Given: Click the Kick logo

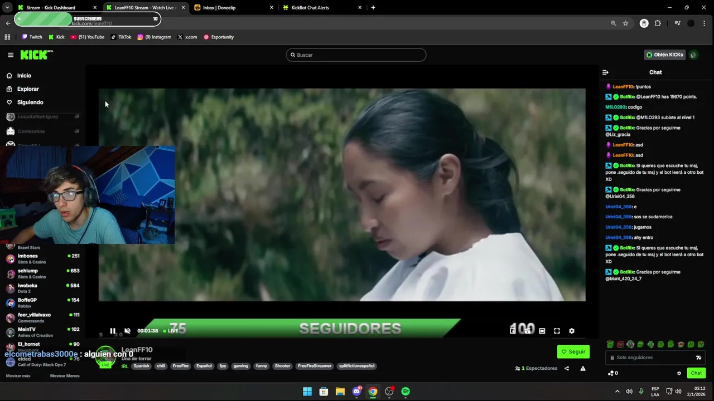Looking at the screenshot, I should (36, 55).
